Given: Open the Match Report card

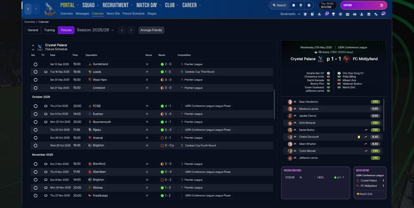Looking at the screenshot, I should coord(370,183).
